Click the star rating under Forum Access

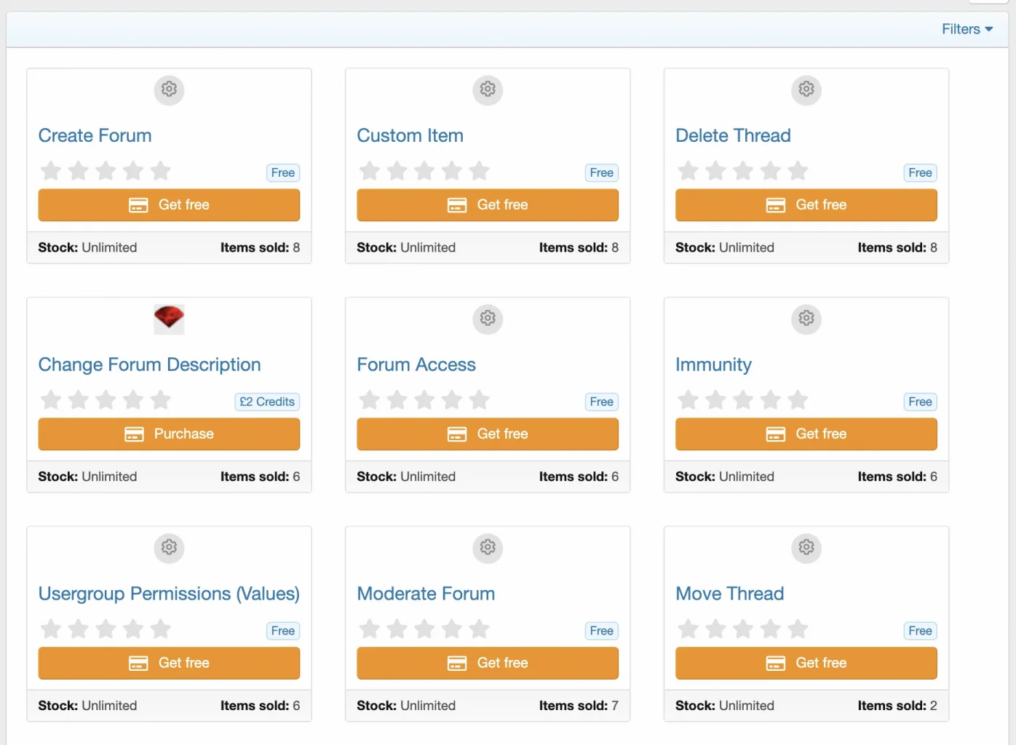pos(424,400)
